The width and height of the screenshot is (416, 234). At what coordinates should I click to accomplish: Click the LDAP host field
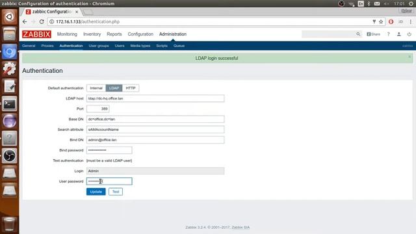155,98
